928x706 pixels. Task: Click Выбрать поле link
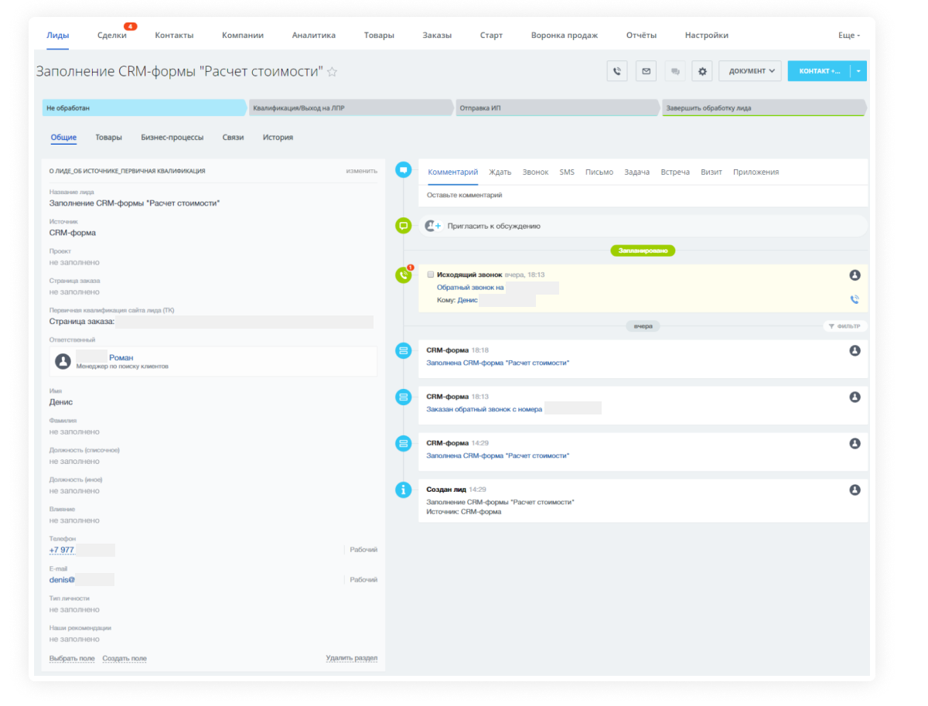(72, 659)
